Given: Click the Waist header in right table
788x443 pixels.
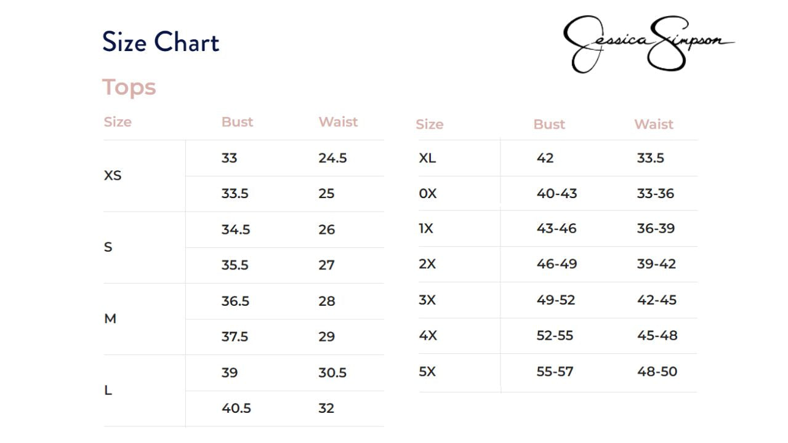Looking at the screenshot, I should (653, 124).
